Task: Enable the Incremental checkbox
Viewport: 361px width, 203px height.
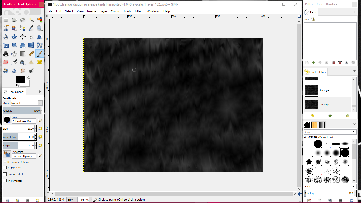Action: pyautogui.click(x=5, y=181)
